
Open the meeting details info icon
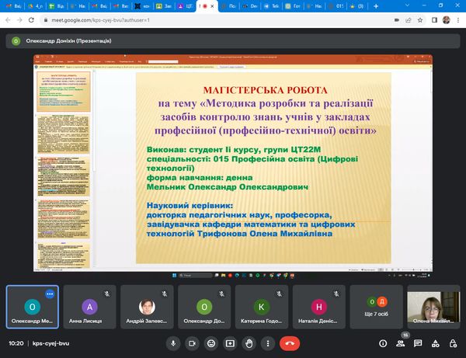[x=383, y=342]
